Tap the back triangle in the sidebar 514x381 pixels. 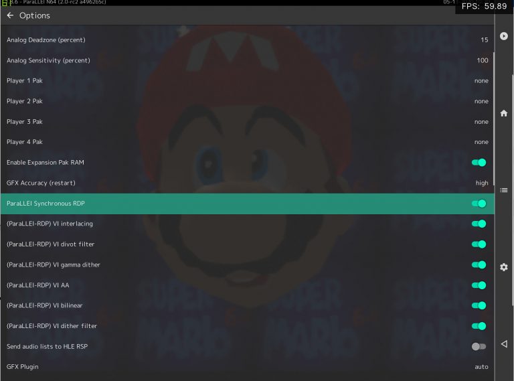[x=504, y=344]
